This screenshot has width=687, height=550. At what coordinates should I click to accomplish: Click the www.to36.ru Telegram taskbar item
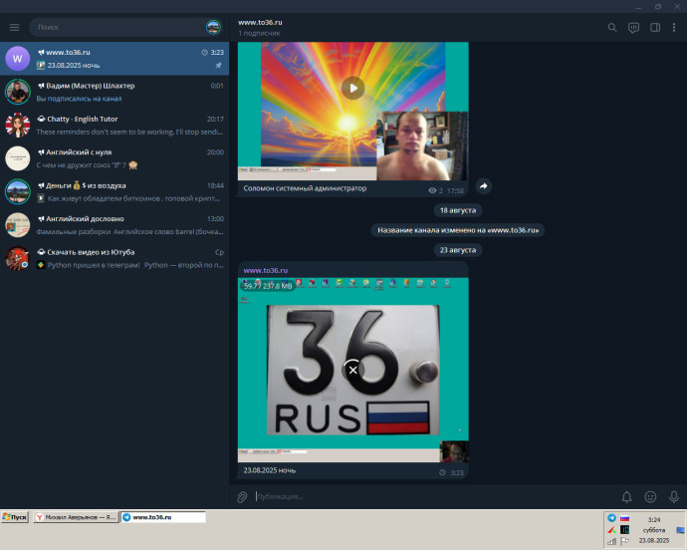coord(163,517)
